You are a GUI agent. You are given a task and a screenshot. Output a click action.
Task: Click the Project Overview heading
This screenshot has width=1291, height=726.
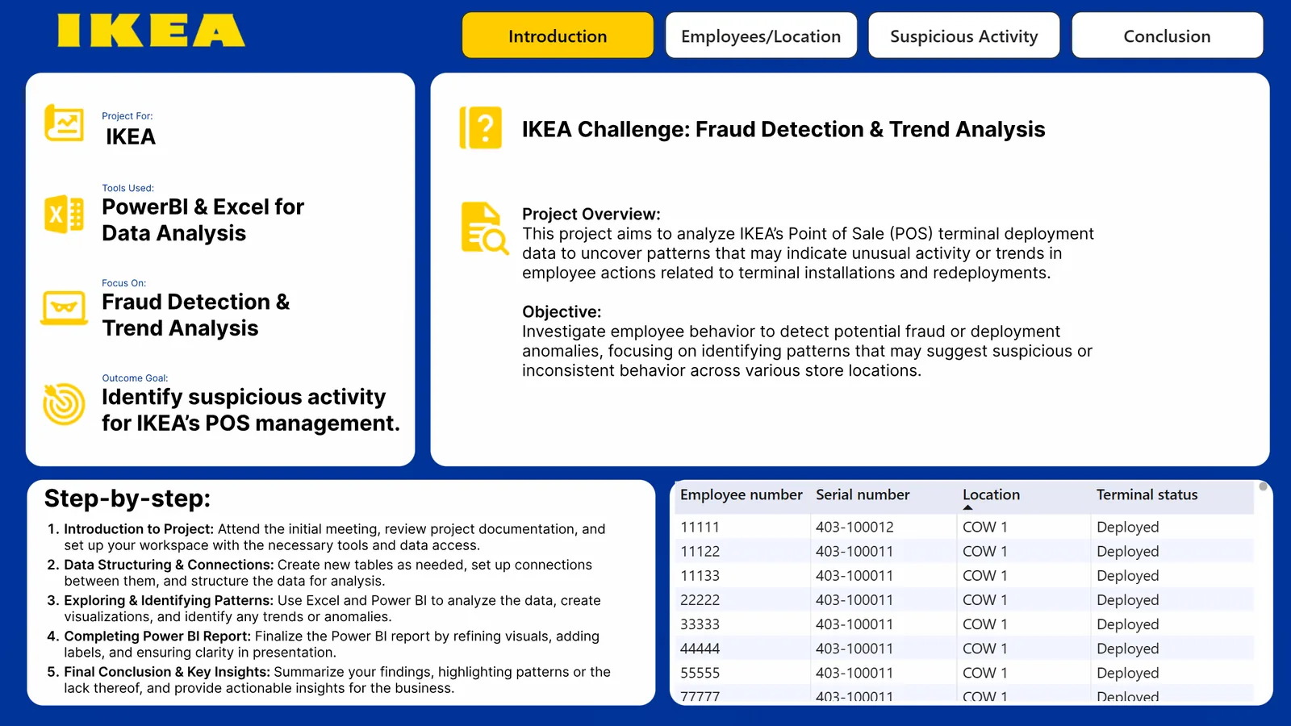click(x=591, y=214)
